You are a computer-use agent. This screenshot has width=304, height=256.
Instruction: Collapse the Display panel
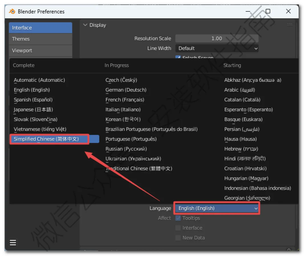[x=85, y=25]
